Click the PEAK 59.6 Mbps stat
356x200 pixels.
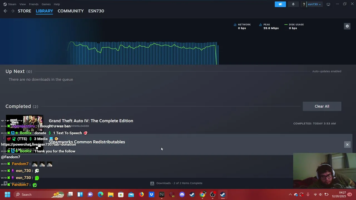[269, 26]
